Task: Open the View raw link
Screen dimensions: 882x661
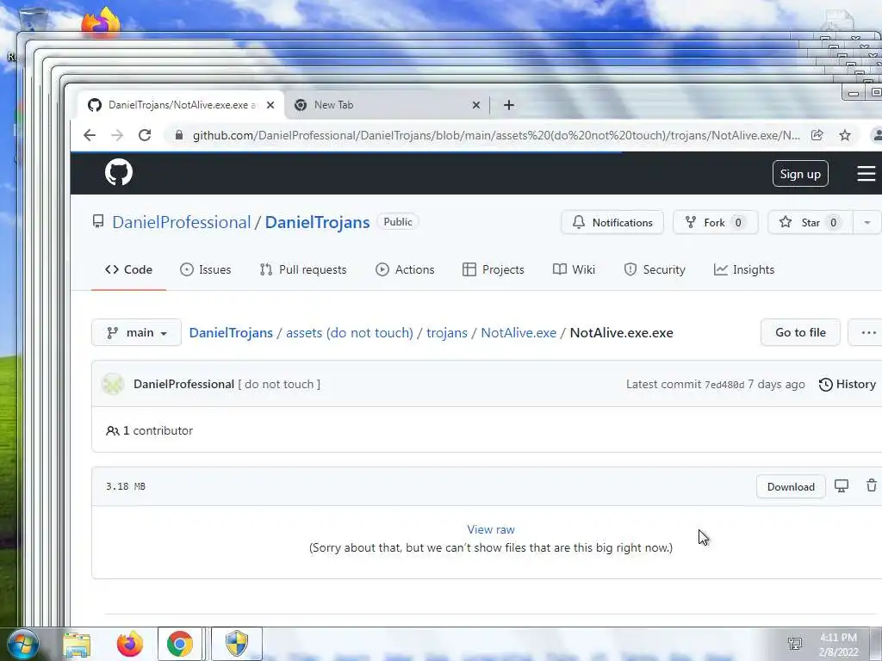Action: pos(490,529)
